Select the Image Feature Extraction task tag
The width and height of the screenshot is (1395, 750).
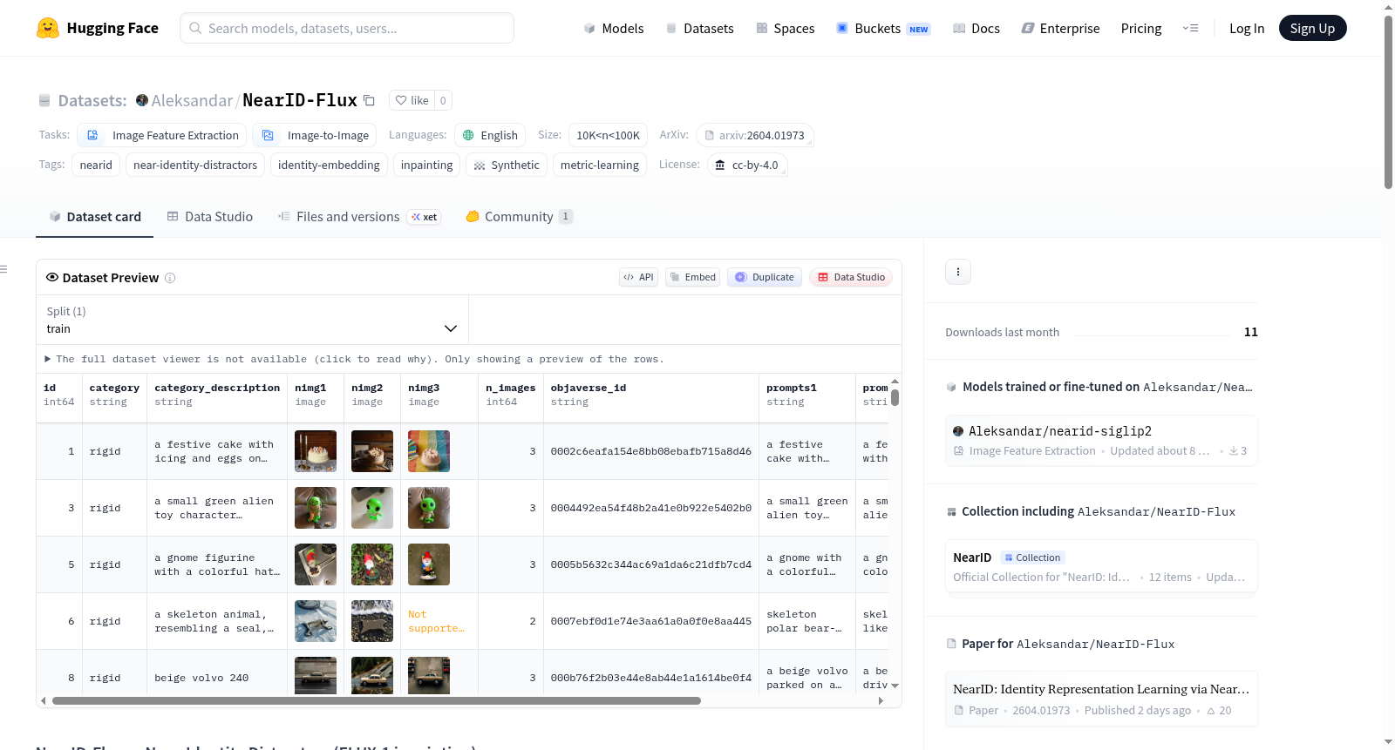tap(162, 135)
